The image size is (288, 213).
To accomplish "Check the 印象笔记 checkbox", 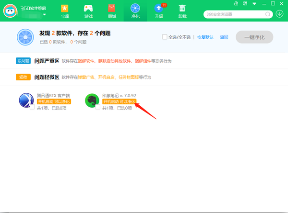I will coord(97,108).
